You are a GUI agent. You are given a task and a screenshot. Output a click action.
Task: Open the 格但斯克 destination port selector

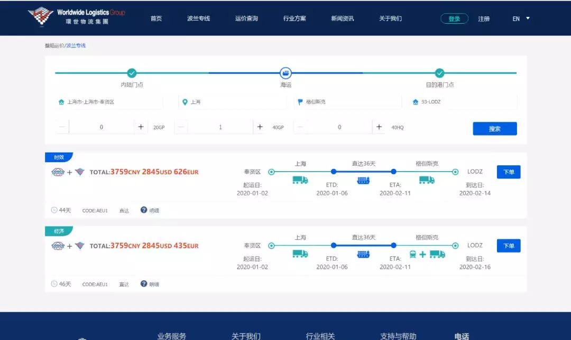tap(346, 102)
